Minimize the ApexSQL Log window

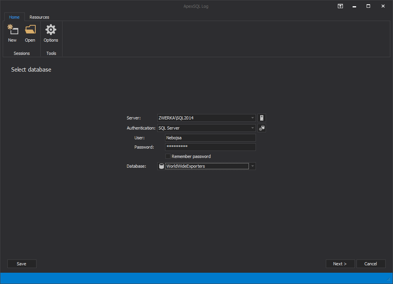click(354, 6)
